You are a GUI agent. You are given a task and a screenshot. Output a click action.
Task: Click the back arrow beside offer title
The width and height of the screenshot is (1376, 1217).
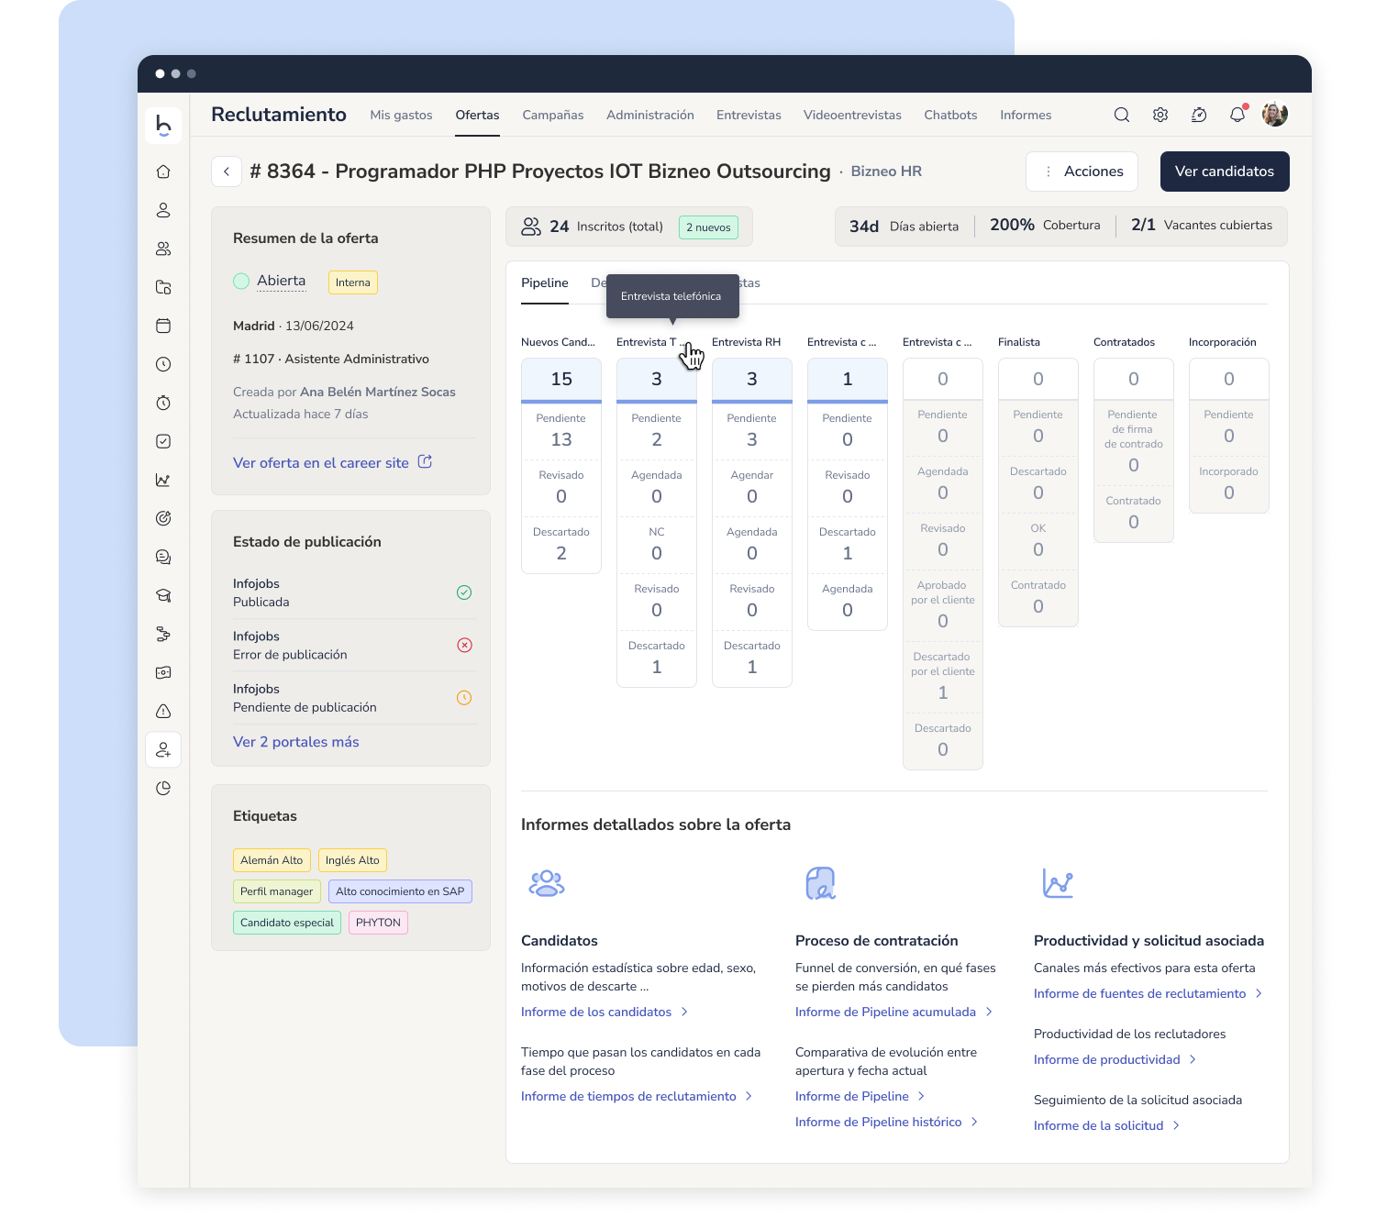point(227,171)
